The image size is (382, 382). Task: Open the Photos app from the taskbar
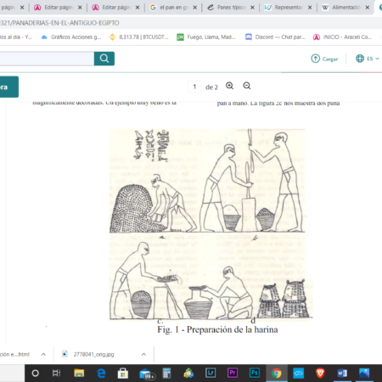pyautogui.click(x=364, y=374)
